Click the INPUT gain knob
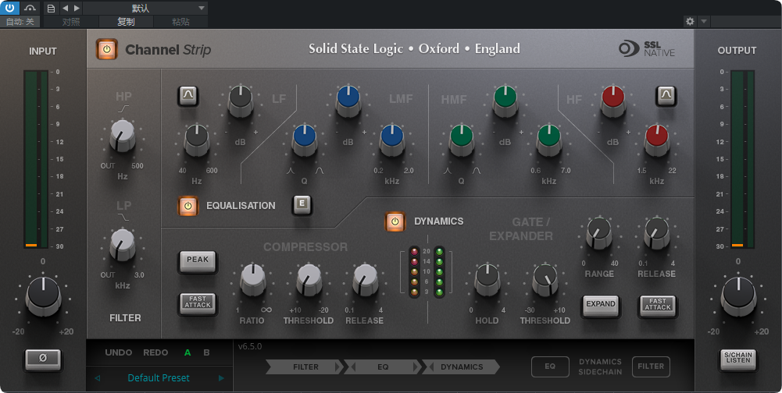 (x=44, y=296)
